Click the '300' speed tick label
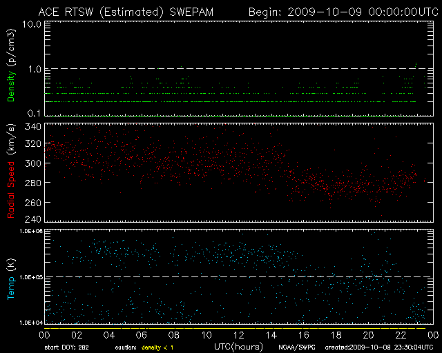 pyautogui.click(x=33, y=163)
